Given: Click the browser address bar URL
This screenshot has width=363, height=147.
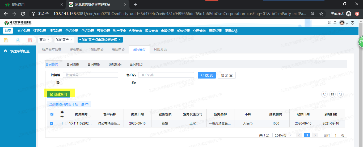Looking at the screenshot, I should coord(180,14).
